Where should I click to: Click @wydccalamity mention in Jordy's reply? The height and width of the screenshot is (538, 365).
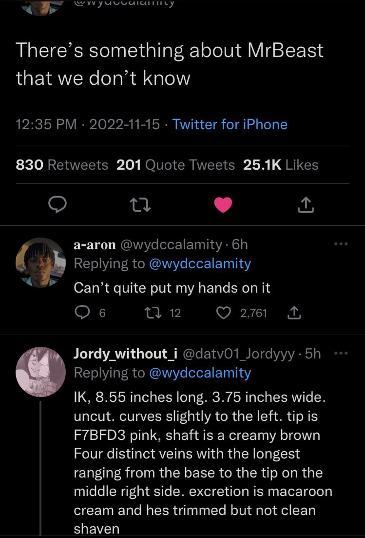200,373
